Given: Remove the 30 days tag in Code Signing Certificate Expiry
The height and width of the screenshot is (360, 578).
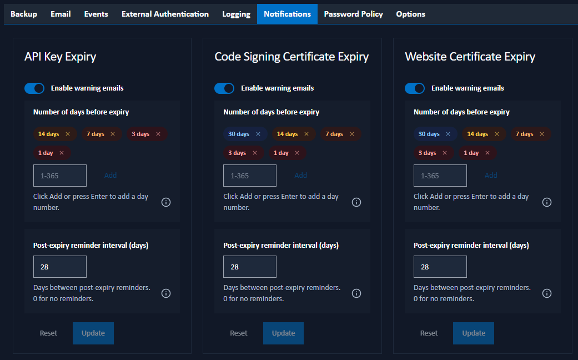Looking at the screenshot, I should [x=258, y=134].
